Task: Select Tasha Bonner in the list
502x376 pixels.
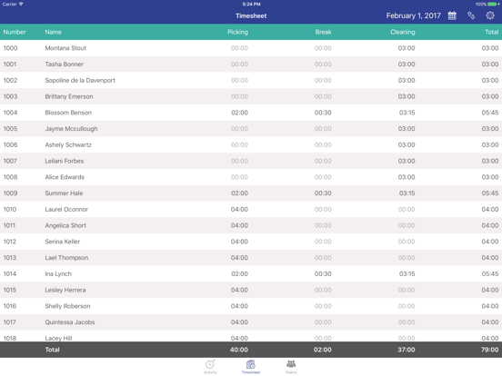Action: [x=64, y=64]
